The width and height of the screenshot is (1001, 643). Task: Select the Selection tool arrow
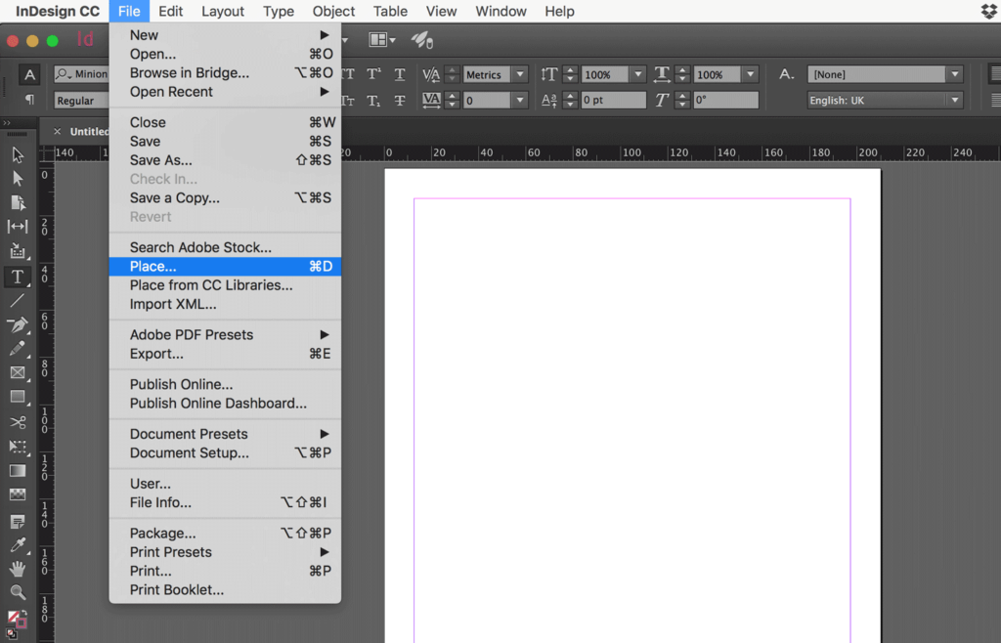(x=17, y=154)
